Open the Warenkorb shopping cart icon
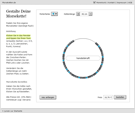The image size is (135, 113). click(94, 2)
